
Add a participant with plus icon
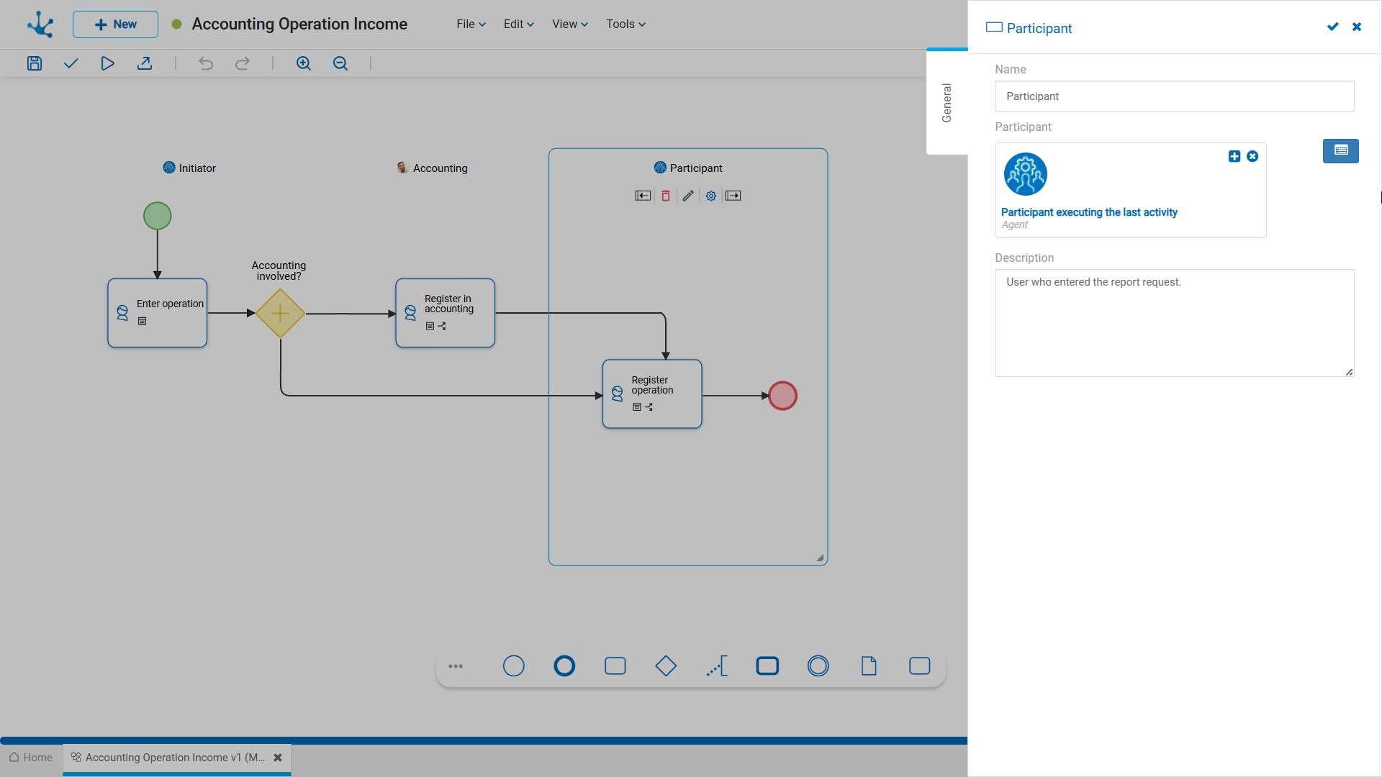[x=1234, y=156]
